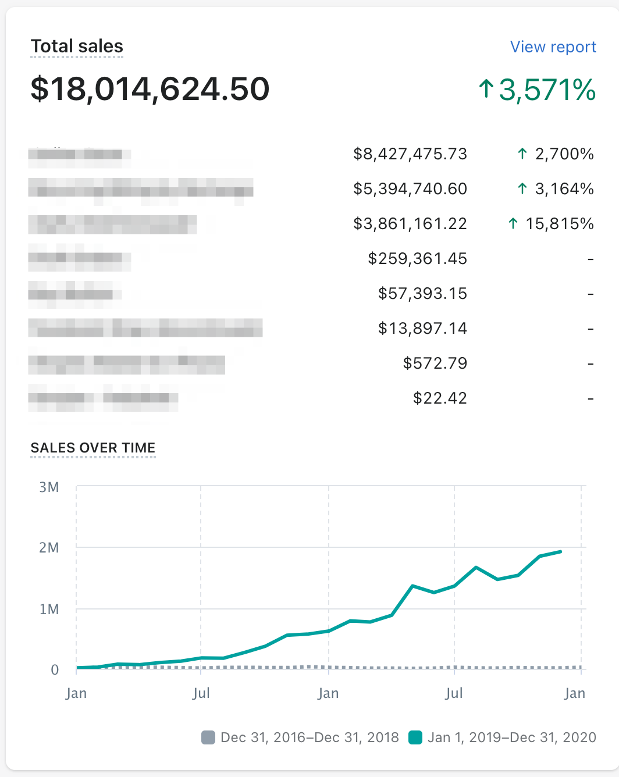Click the $259,361.45 sales value
Screen dimensions: 619x777
pos(417,259)
